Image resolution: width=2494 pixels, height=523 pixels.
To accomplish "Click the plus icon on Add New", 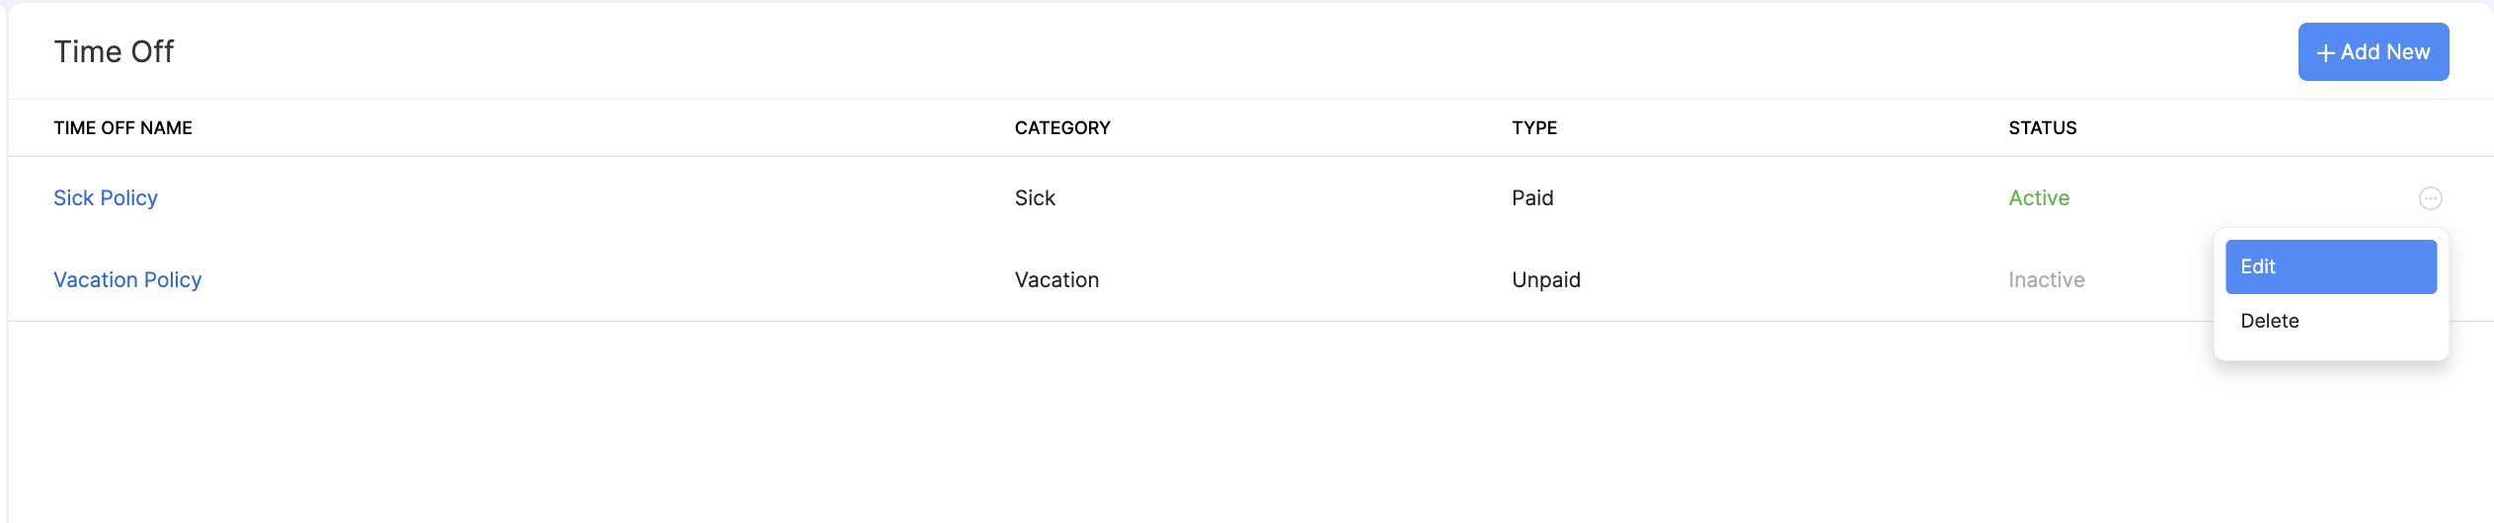I will click(x=2325, y=53).
